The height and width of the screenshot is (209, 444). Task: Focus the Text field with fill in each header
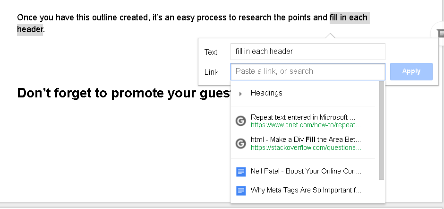tap(308, 52)
